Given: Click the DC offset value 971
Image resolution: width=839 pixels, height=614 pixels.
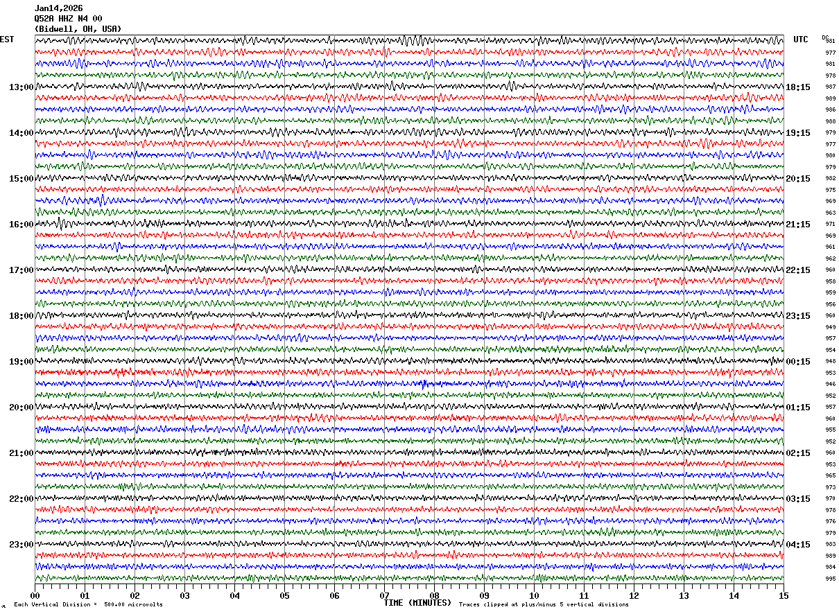Looking at the screenshot, I should [830, 225].
